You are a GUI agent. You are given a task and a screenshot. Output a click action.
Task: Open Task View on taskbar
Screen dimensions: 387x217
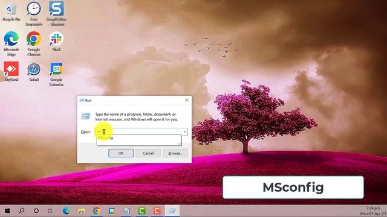click(51, 211)
